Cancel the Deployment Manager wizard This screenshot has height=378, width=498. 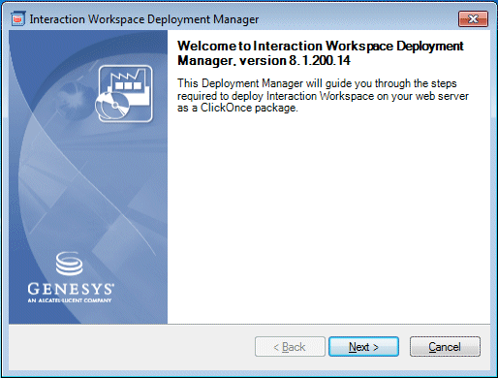(445, 347)
